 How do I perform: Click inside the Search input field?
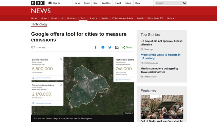pos(169,3)
